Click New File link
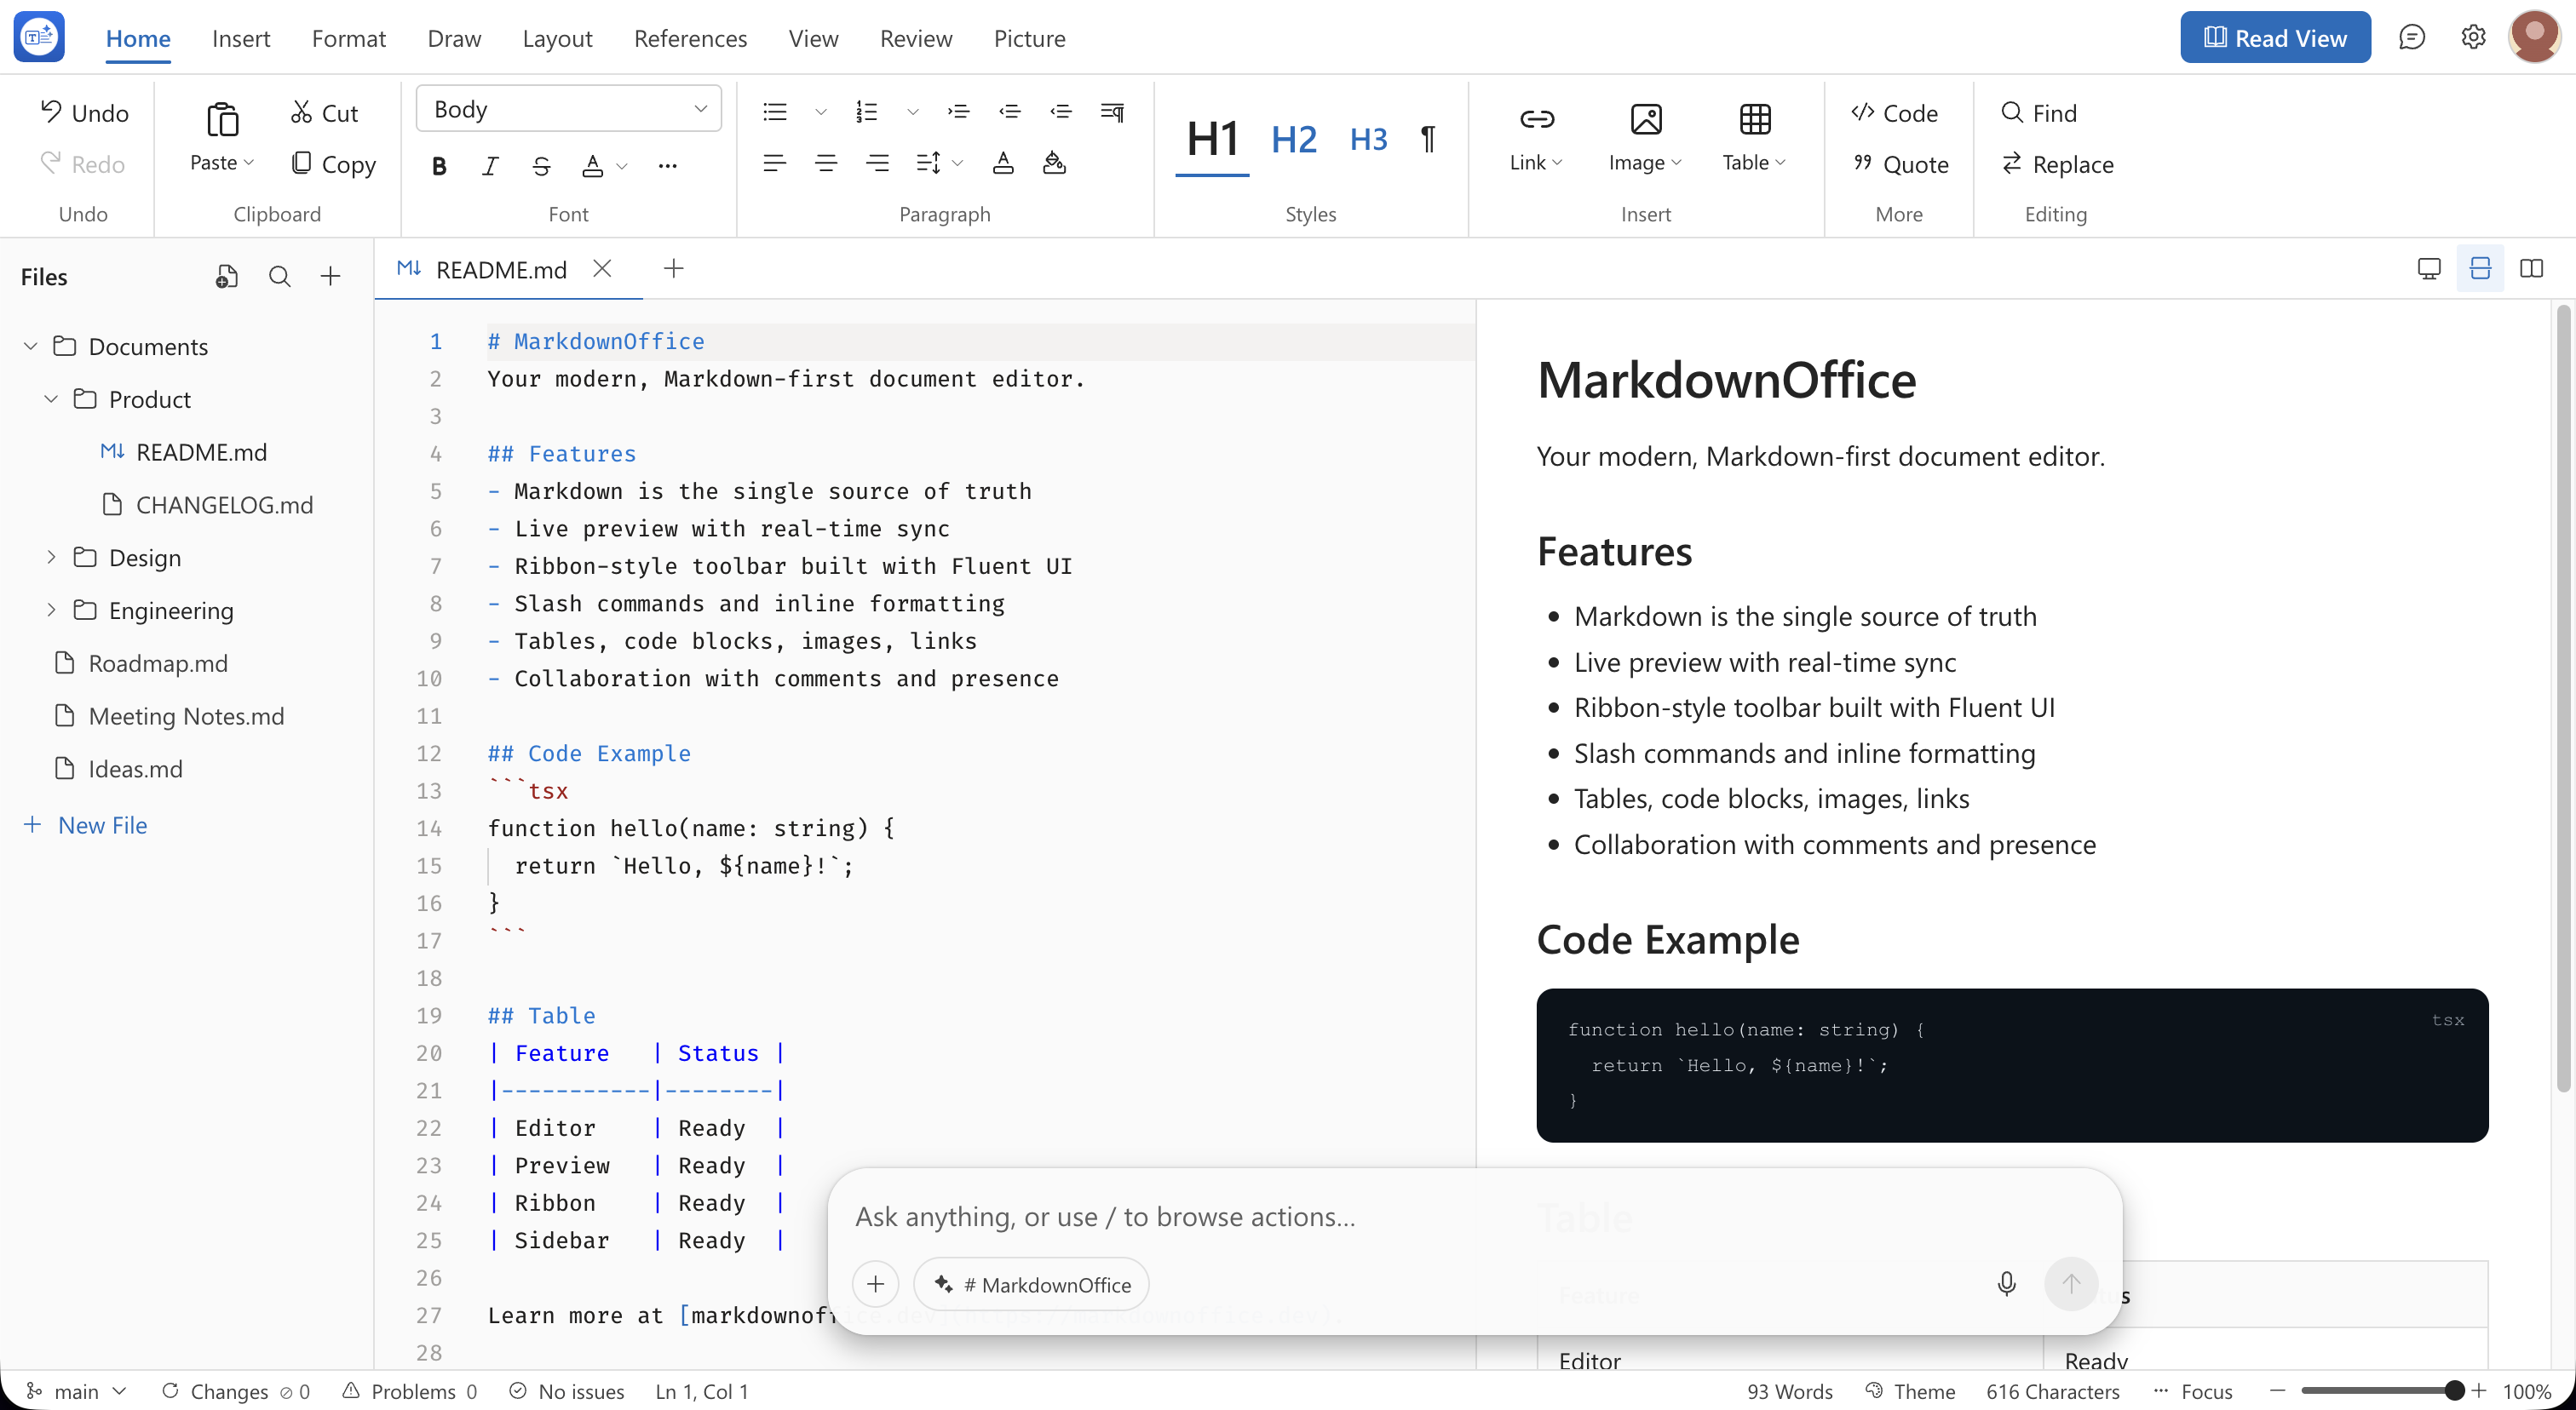Image resolution: width=2576 pixels, height=1410 pixels. 86,824
